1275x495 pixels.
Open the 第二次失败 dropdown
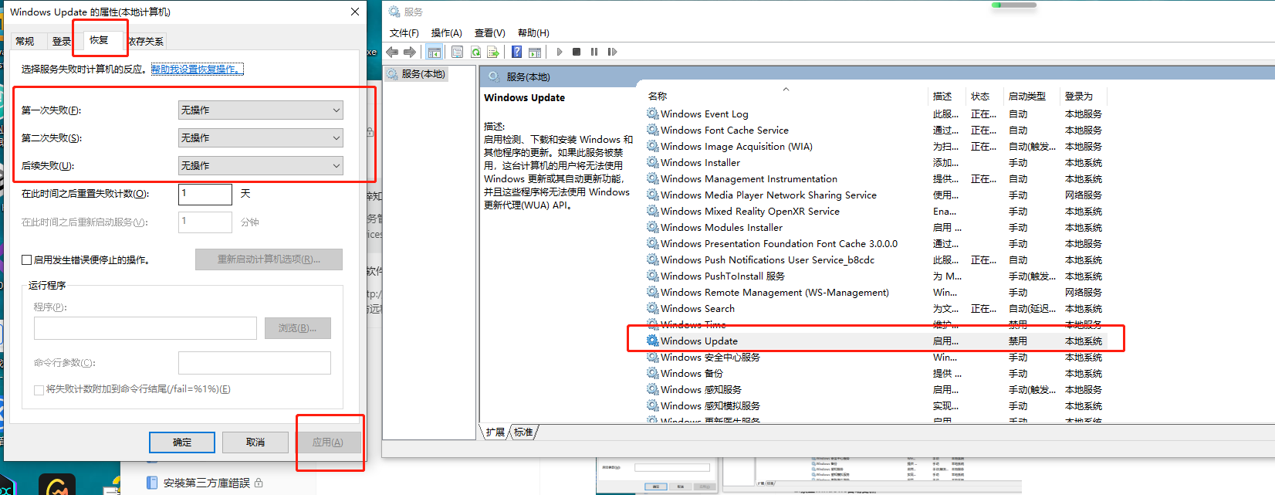click(261, 138)
